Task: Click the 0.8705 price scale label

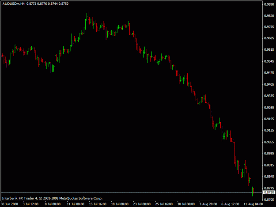Action: [x=269, y=199]
